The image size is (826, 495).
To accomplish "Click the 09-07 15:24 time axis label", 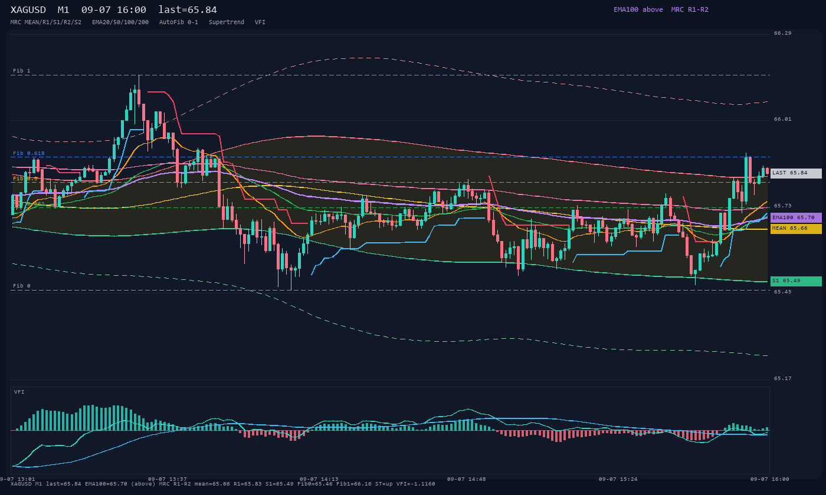I will click(x=618, y=479).
